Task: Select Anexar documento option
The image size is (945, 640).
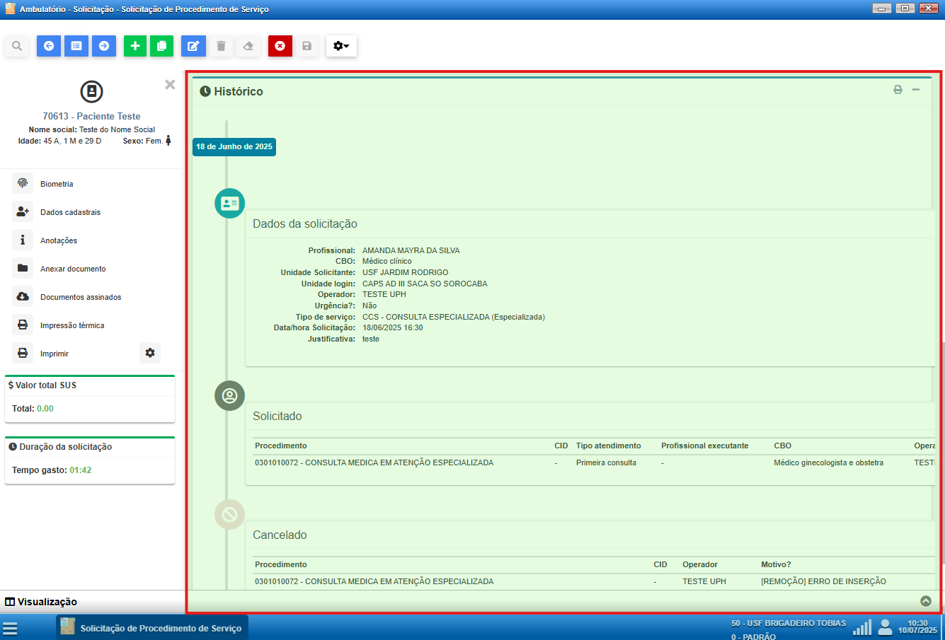Action: coord(73,269)
